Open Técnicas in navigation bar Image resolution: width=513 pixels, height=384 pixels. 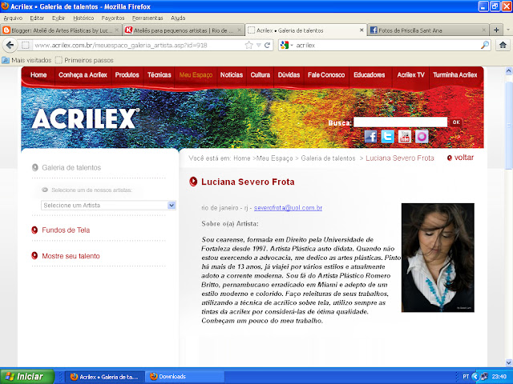click(159, 74)
